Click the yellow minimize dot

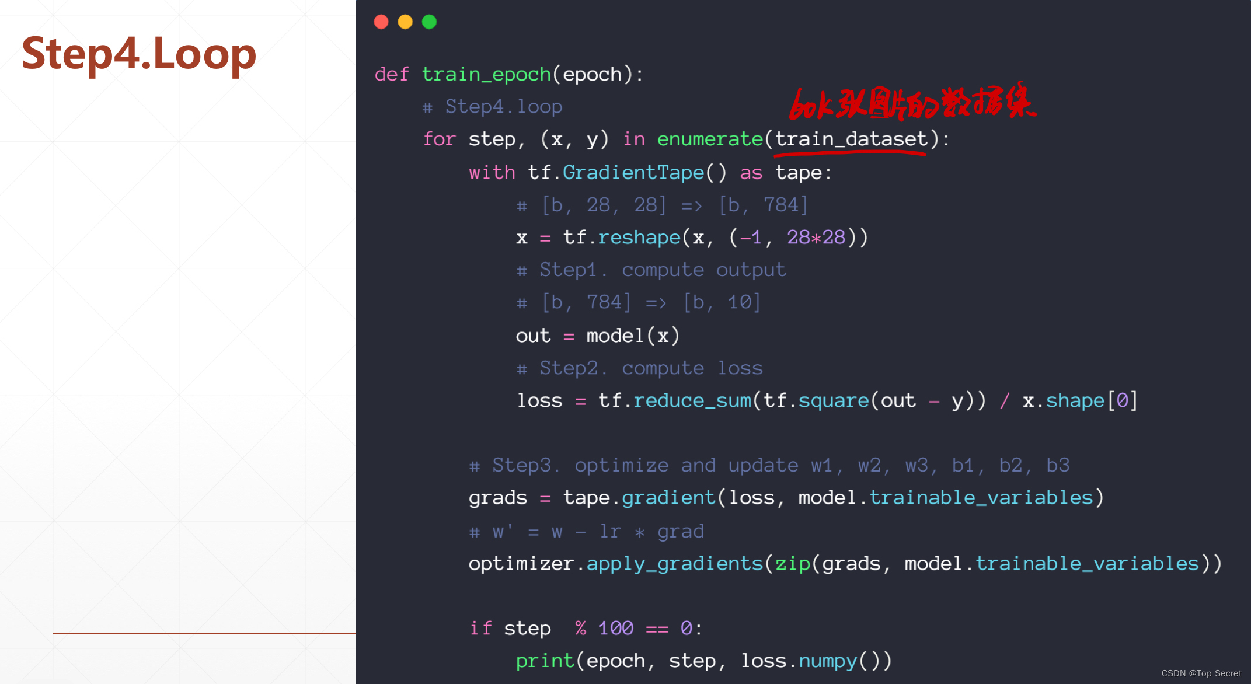(405, 22)
